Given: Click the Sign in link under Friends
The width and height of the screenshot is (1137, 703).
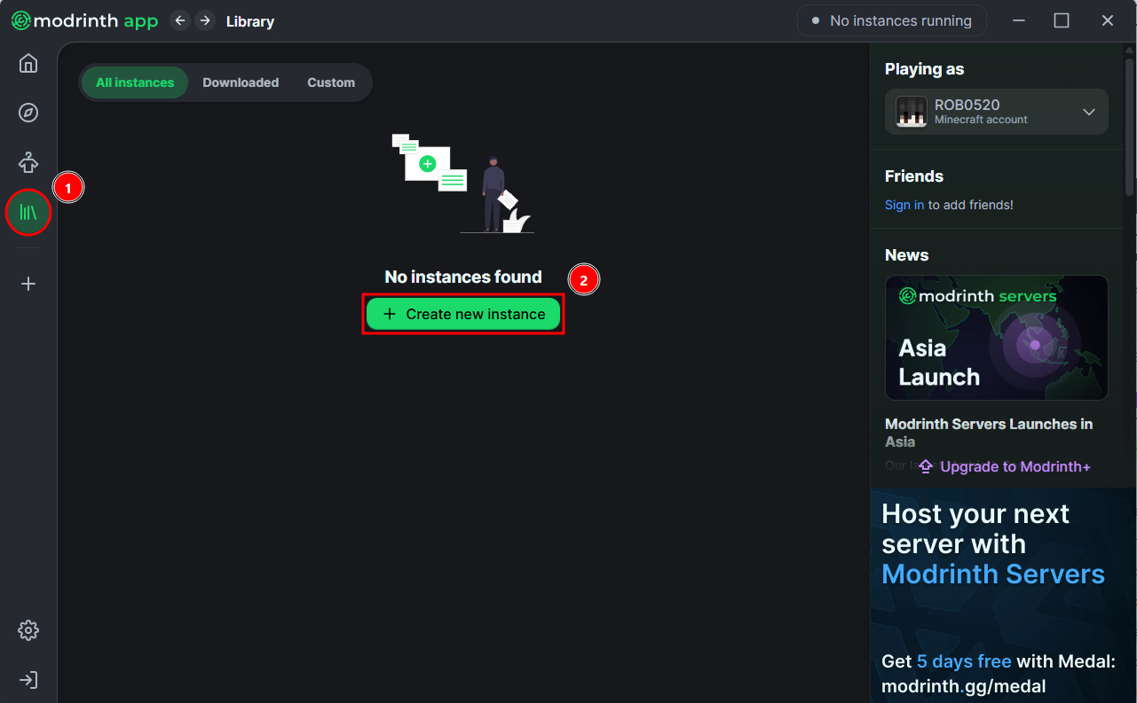Looking at the screenshot, I should click(904, 205).
